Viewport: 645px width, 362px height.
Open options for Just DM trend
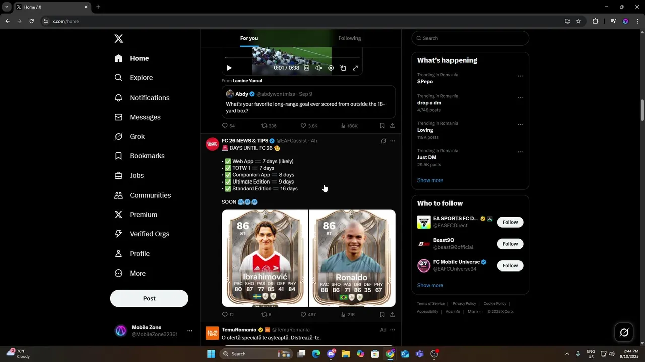click(521, 152)
